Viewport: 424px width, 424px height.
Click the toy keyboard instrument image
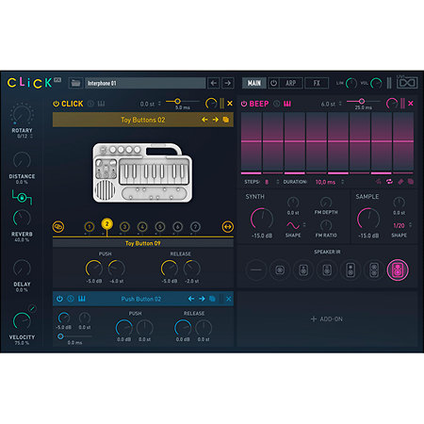(x=142, y=172)
